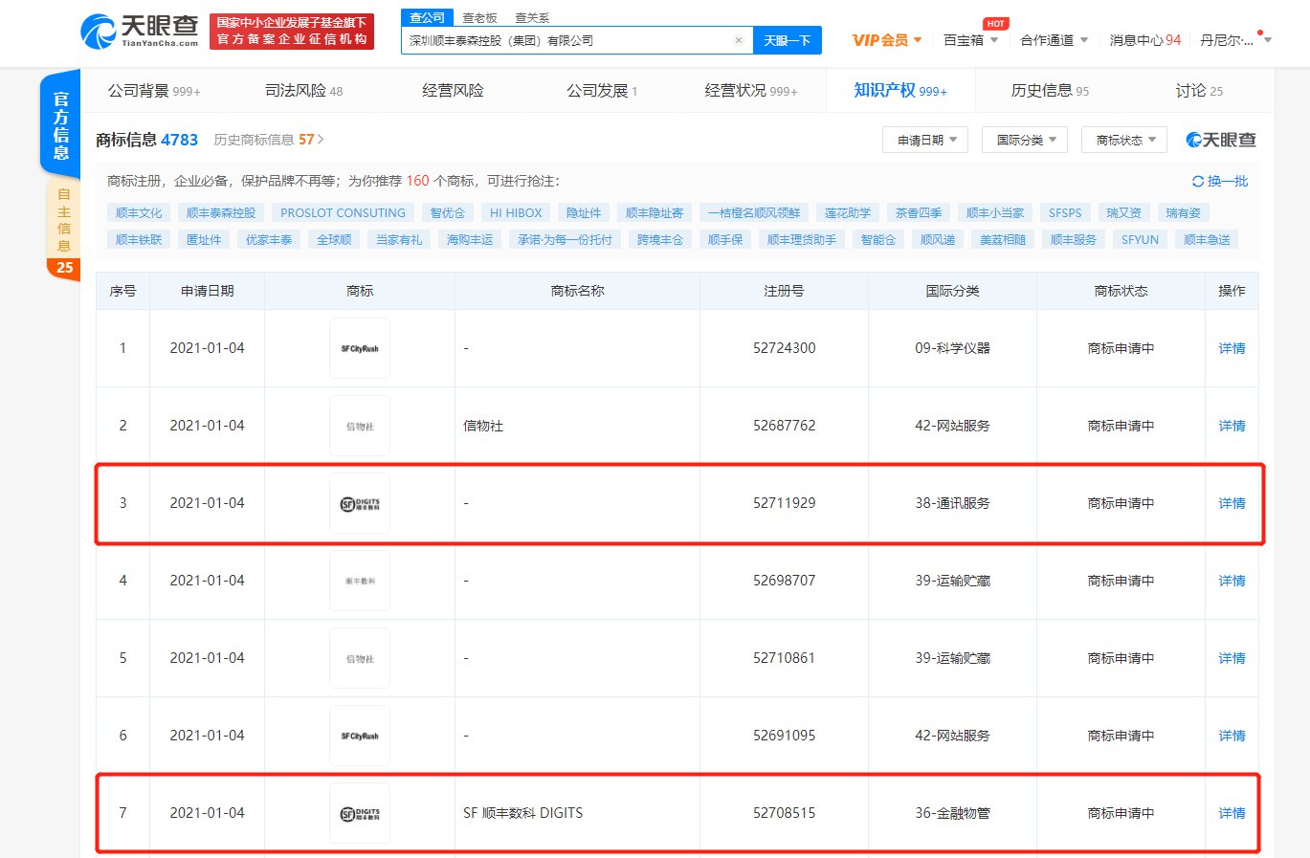Viewport: 1310px width, 858px height.
Task: Open the VIP会员 dropdown
Action: pos(887,40)
